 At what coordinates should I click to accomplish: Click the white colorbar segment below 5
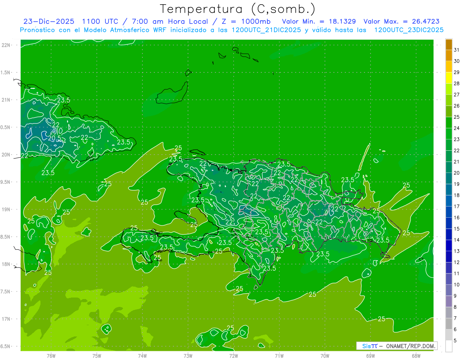[449, 346]
